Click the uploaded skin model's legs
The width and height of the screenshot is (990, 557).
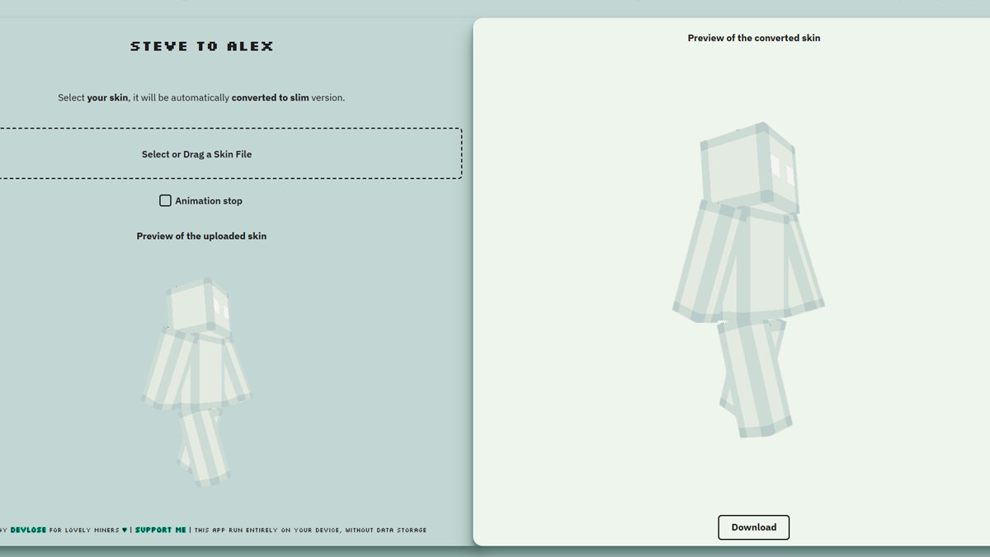click(x=201, y=445)
